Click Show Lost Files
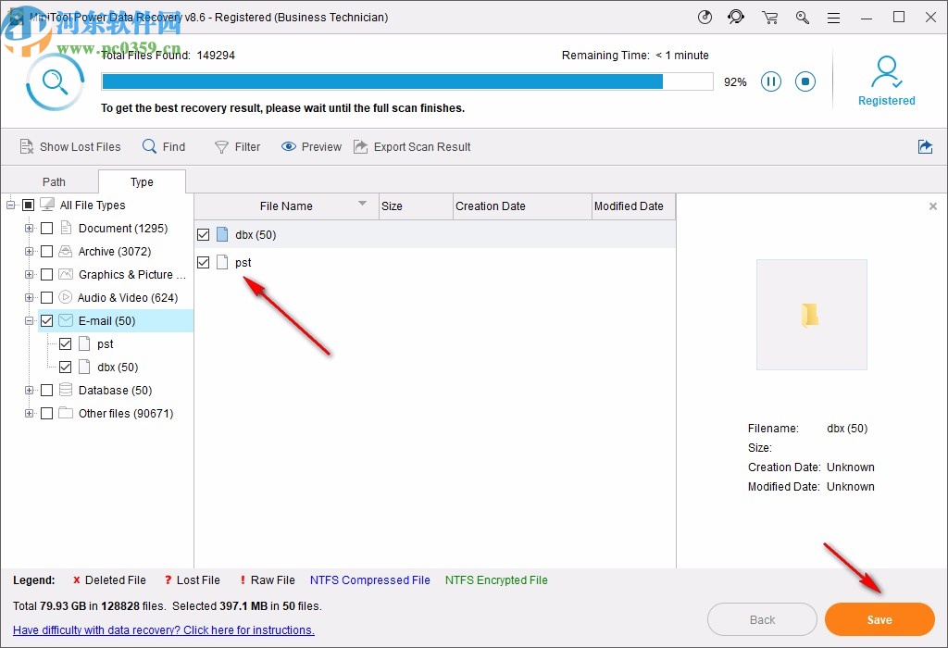The image size is (948, 648). [x=70, y=146]
